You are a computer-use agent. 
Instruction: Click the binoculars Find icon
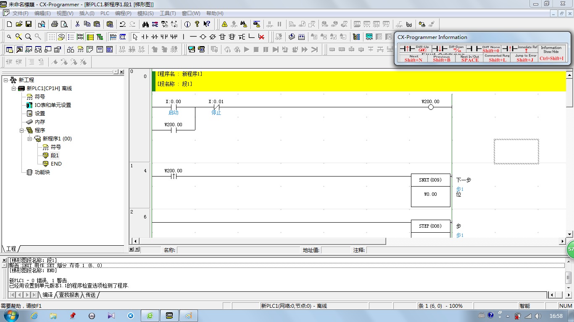coord(145,24)
